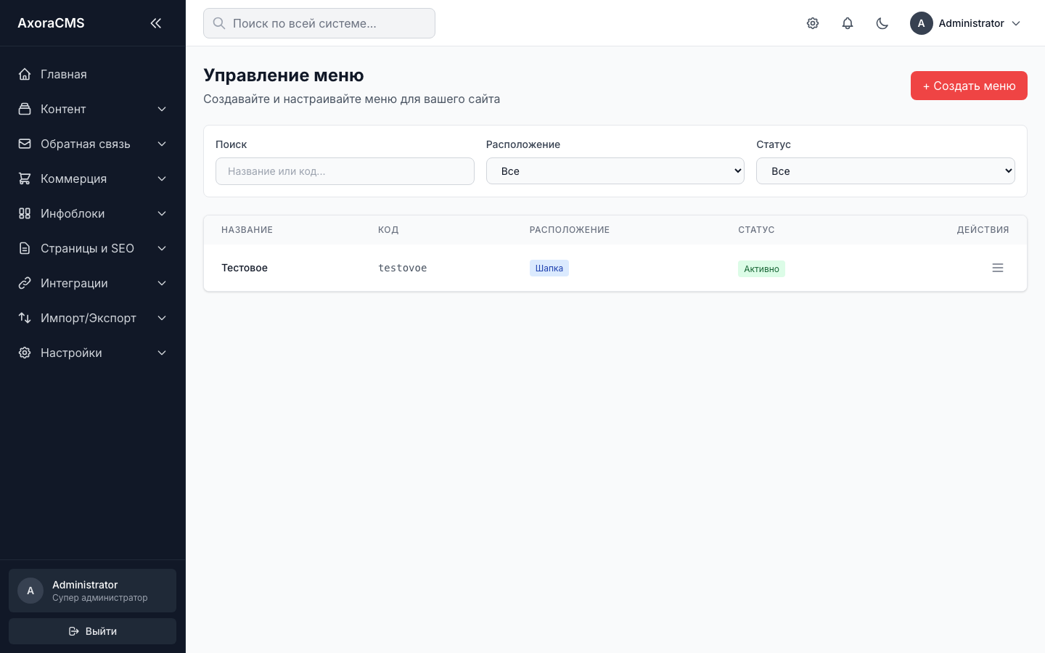Focus the Название или код search field

[345, 171]
